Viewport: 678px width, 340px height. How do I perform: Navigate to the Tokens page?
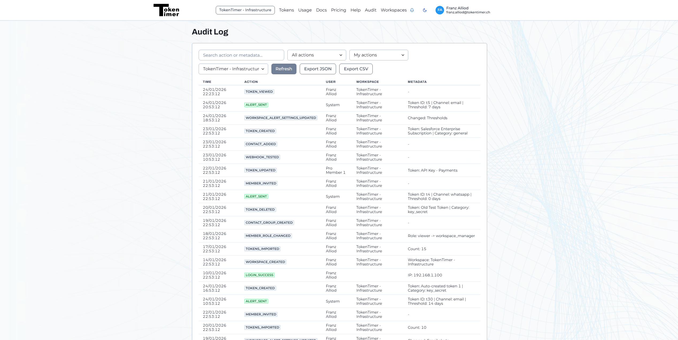(x=286, y=10)
